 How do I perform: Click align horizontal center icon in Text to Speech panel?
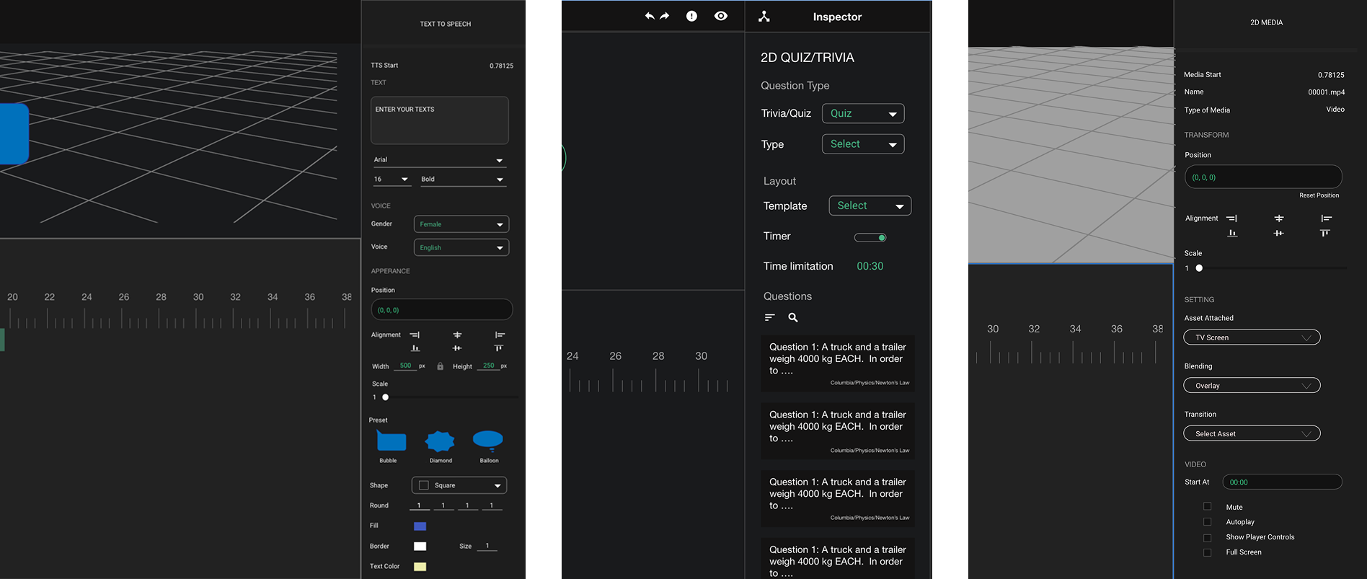coord(457,335)
